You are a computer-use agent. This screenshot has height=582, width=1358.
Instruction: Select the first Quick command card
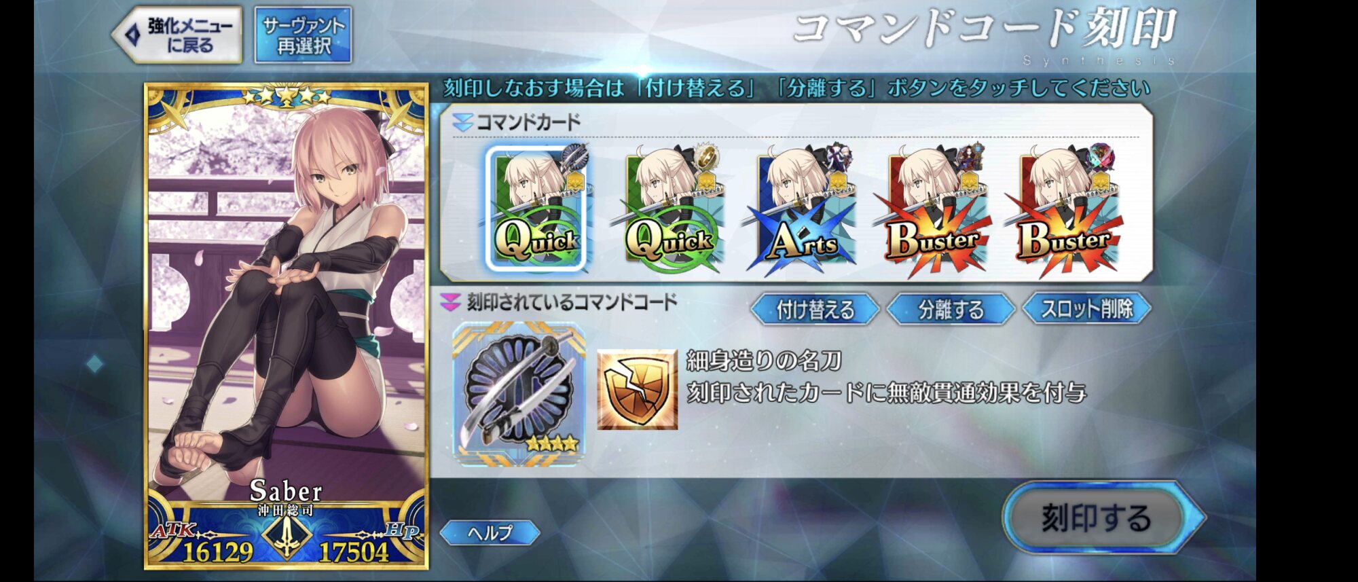(537, 208)
